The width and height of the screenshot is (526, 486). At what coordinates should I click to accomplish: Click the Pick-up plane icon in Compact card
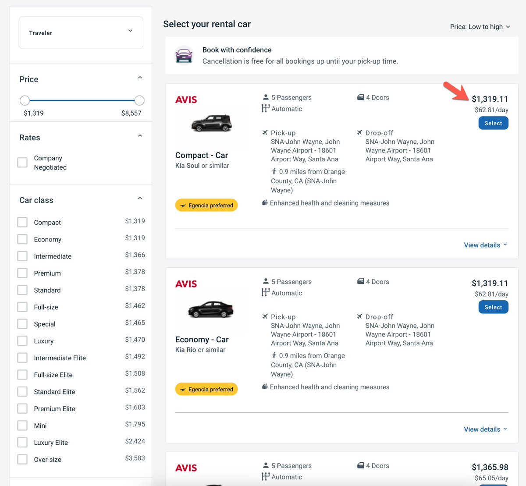pyautogui.click(x=265, y=132)
